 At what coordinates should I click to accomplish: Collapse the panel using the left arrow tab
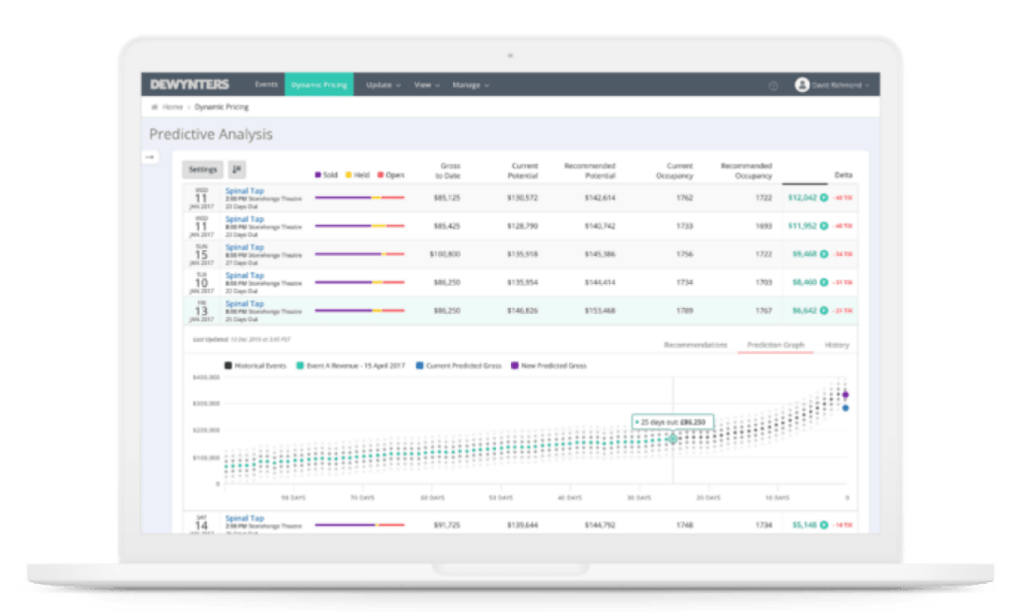tap(150, 155)
